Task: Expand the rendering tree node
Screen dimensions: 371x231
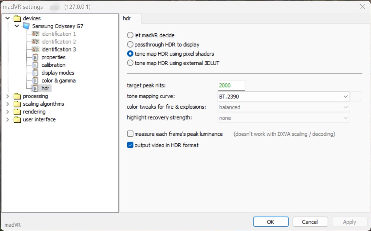Action: [8, 112]
